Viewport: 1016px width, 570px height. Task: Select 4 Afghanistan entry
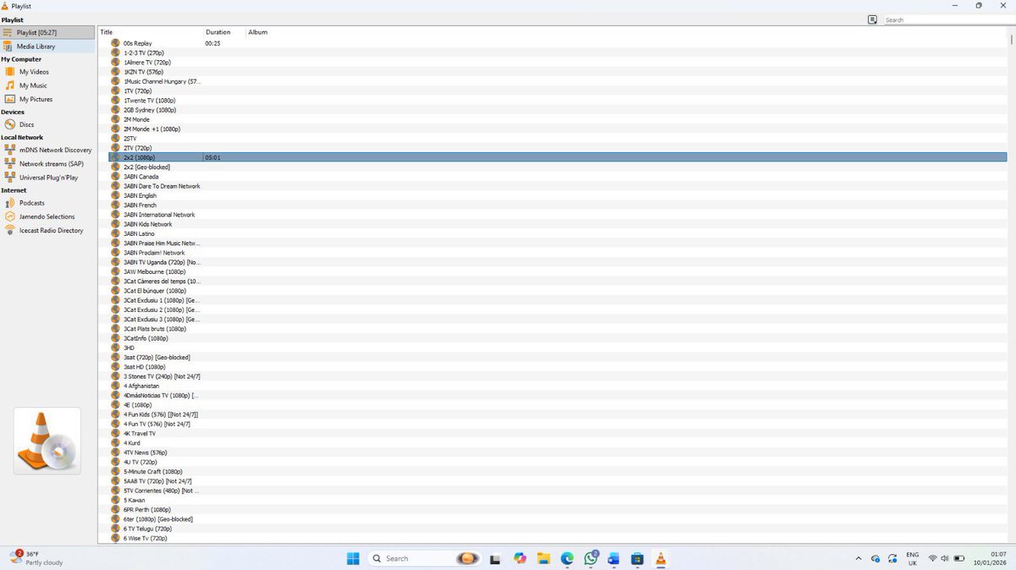tap(141, 386)
